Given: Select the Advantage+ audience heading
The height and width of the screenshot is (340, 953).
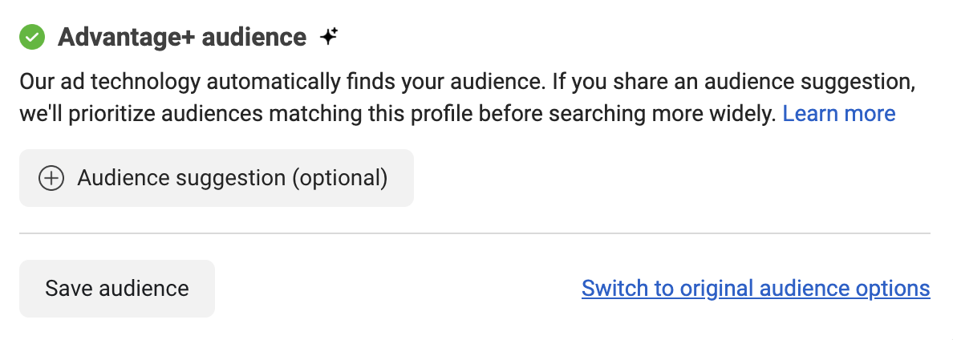Looking at the screenshot, I should 182,37.
